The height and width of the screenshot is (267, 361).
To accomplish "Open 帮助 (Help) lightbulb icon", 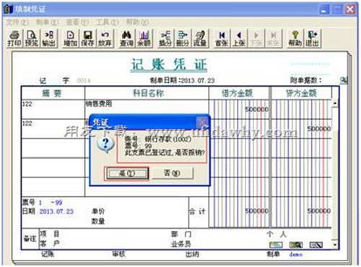I will [x=295, y=38].
